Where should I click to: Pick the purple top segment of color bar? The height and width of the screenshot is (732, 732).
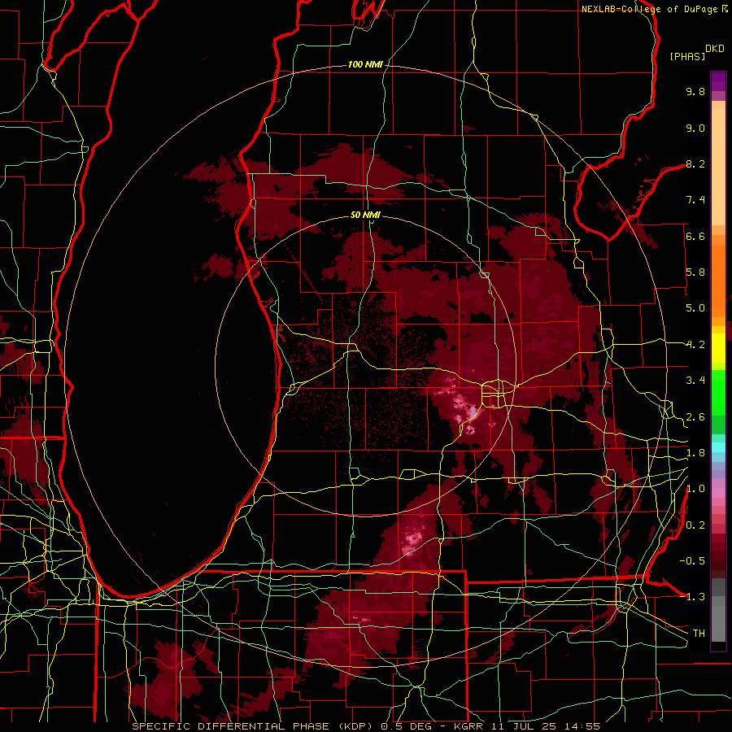[718, 81]
